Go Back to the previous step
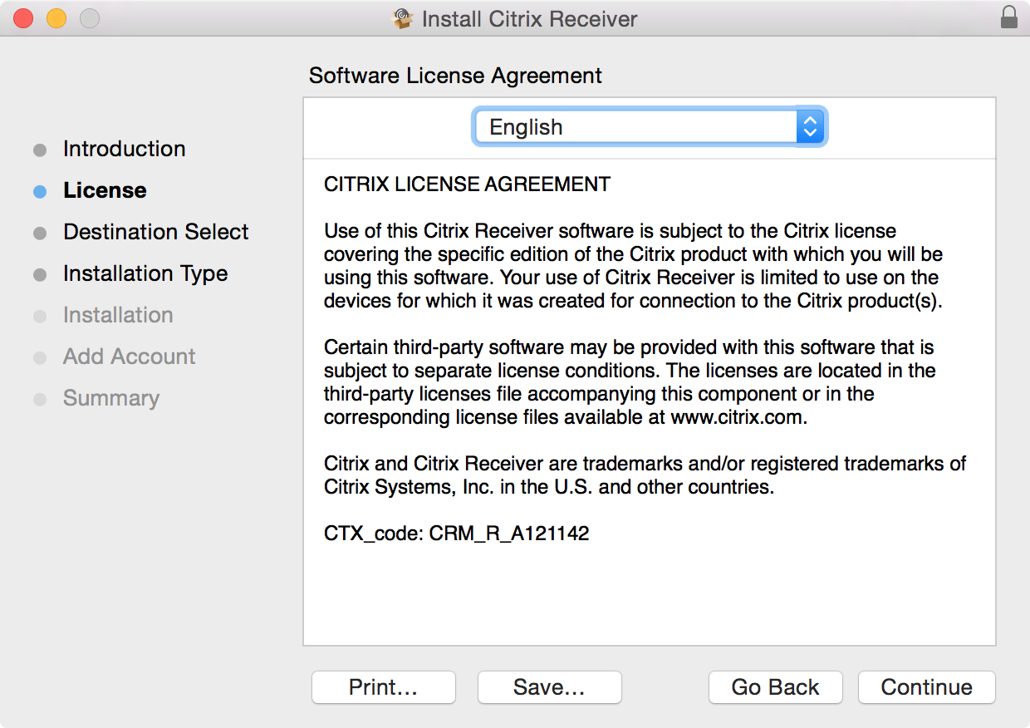Viewport: 1030px width, 728px height. 775,687
